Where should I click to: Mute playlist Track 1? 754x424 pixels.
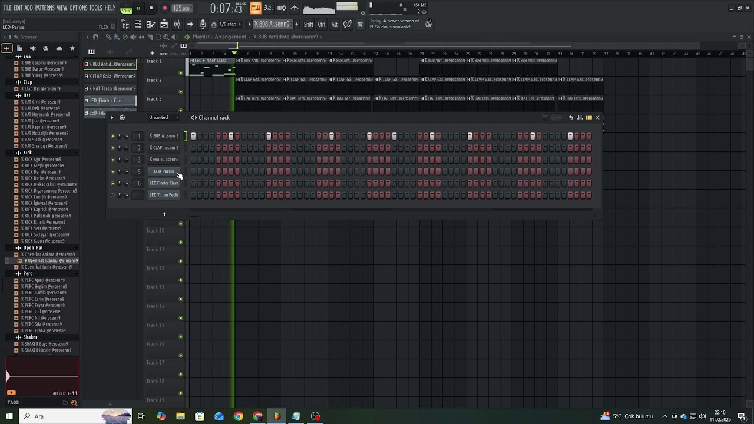pyautogui.click(x=181, y=73)
